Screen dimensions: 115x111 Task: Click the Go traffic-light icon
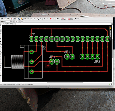54,19
